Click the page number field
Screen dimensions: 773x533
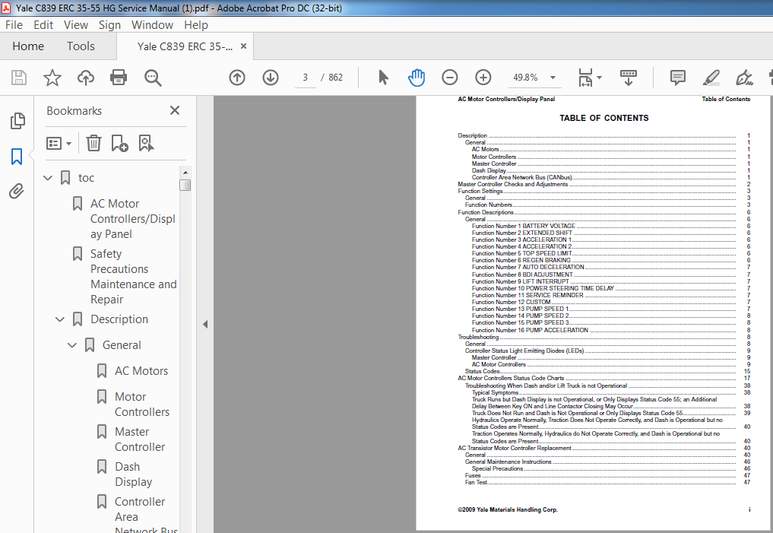coord(305,78)
